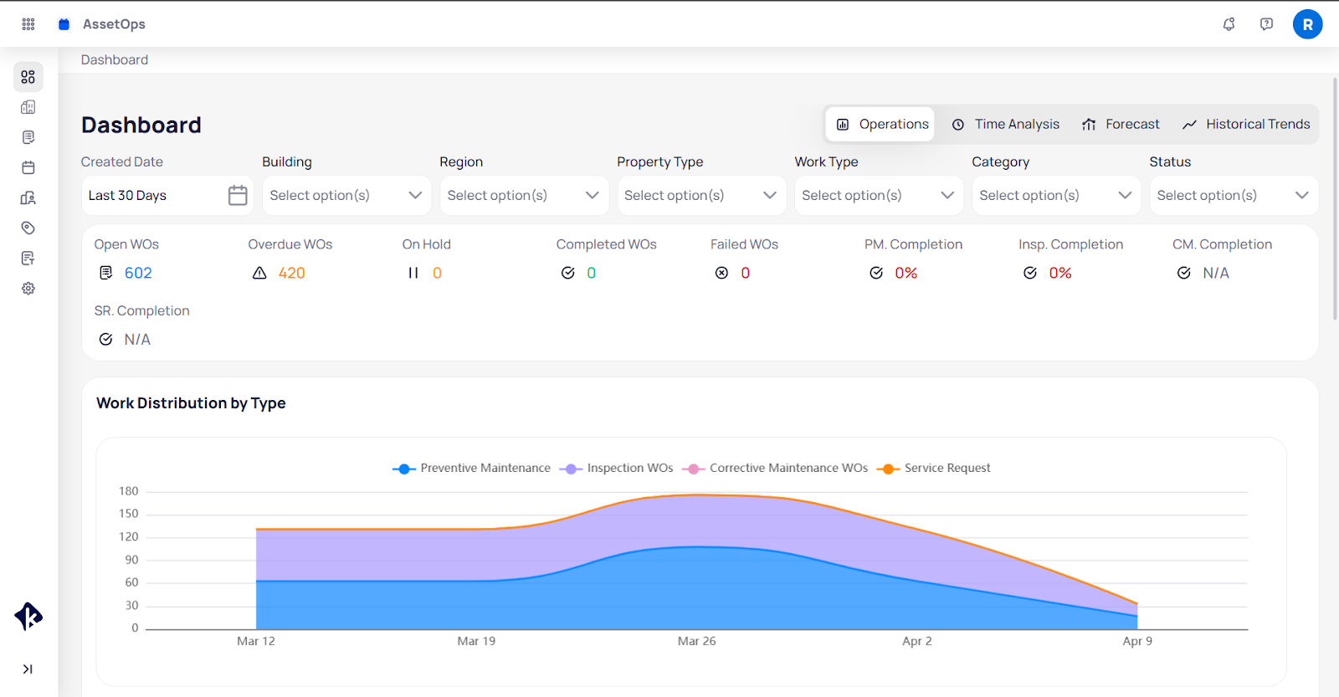This screenshot has height=697, width=1339.
Task: Open the Work Type dropdown
Action: (x=878, y=196)
